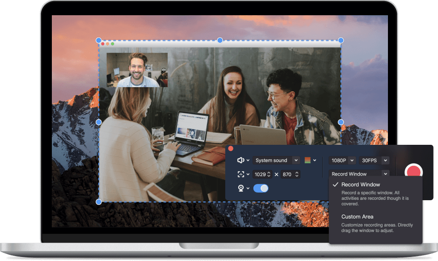Click the speaker audio source icon
This screenshot has width=438, height=261.
click(x=240, y=160)
